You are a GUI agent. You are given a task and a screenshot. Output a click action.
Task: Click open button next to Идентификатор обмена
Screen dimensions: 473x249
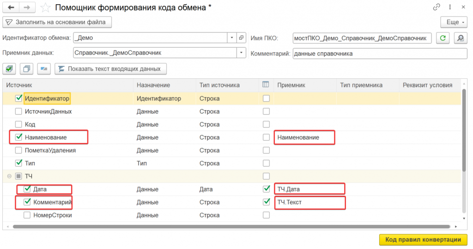[x=242, y=38]
